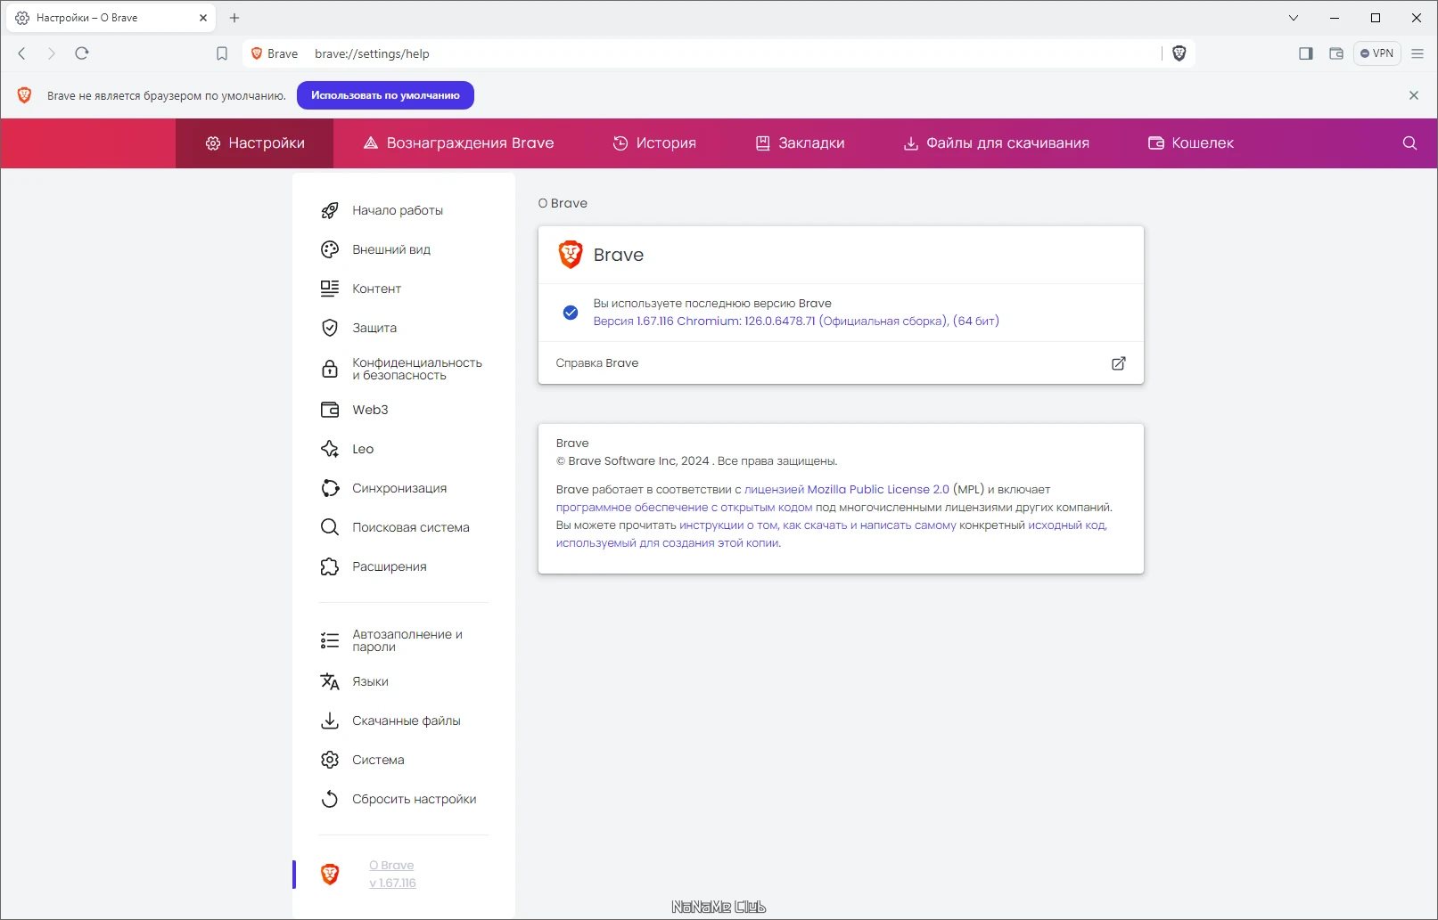This screenshot has height=920, width=1438.
Task: Click the blue checkmark update status icon
Action: pyautogui.click(x=571, y=313)
